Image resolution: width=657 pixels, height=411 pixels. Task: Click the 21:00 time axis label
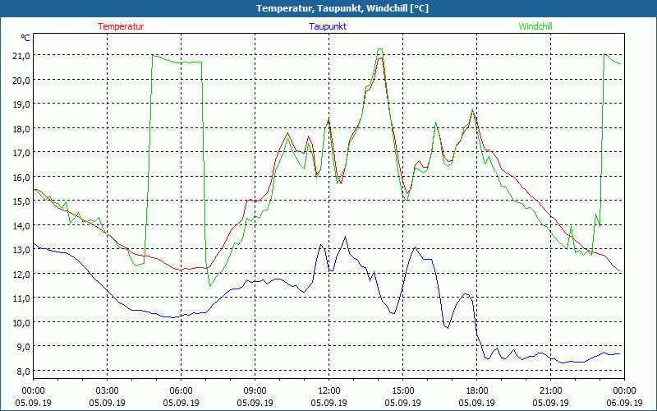point(550,391)
